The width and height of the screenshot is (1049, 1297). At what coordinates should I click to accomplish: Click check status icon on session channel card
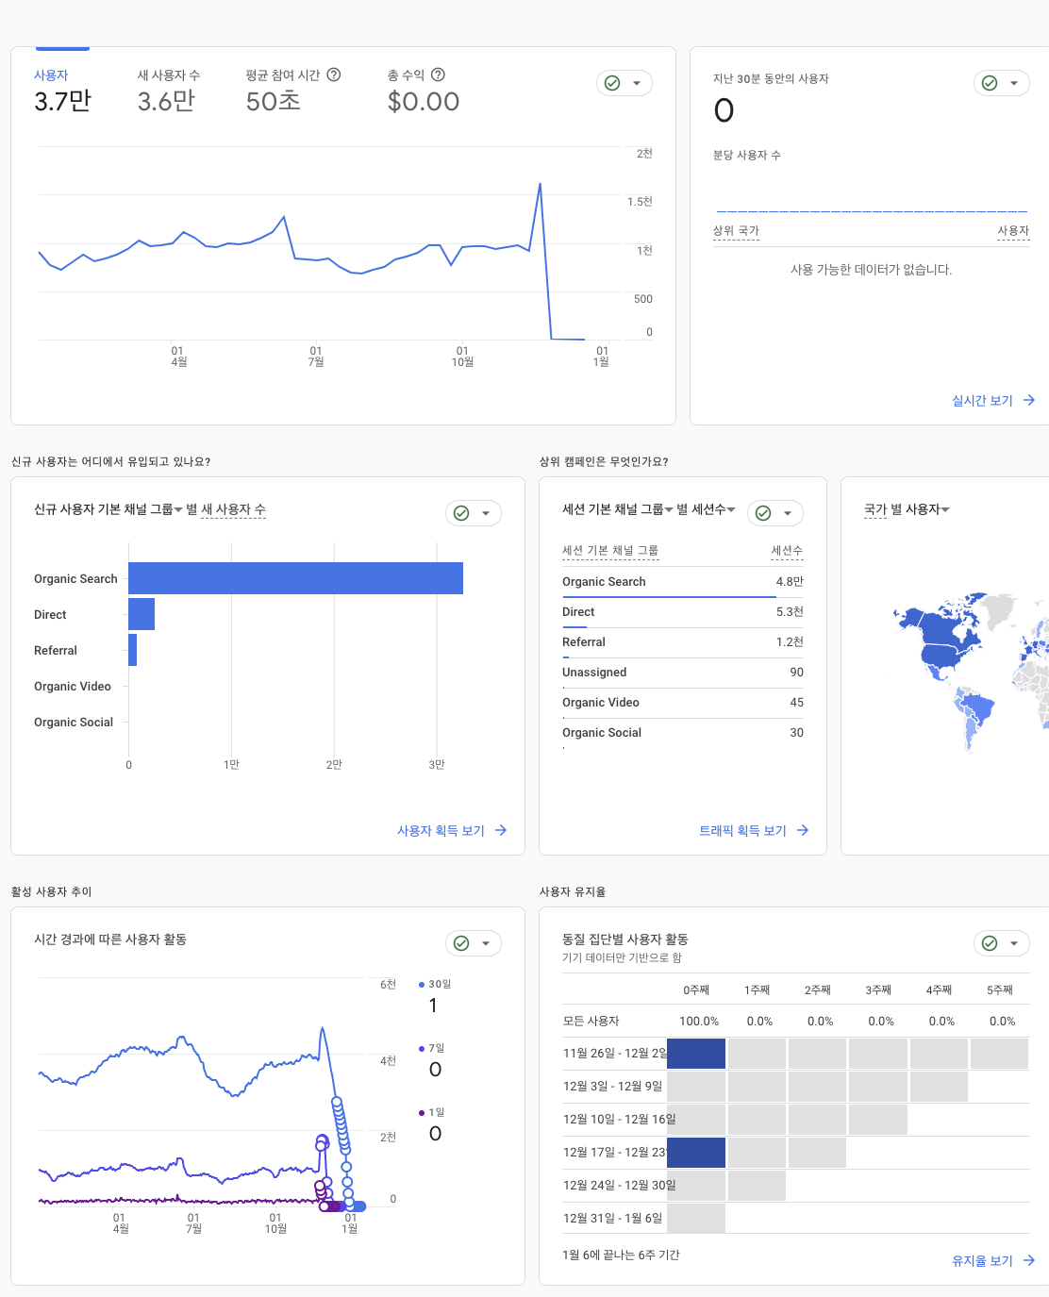point(763,513)
